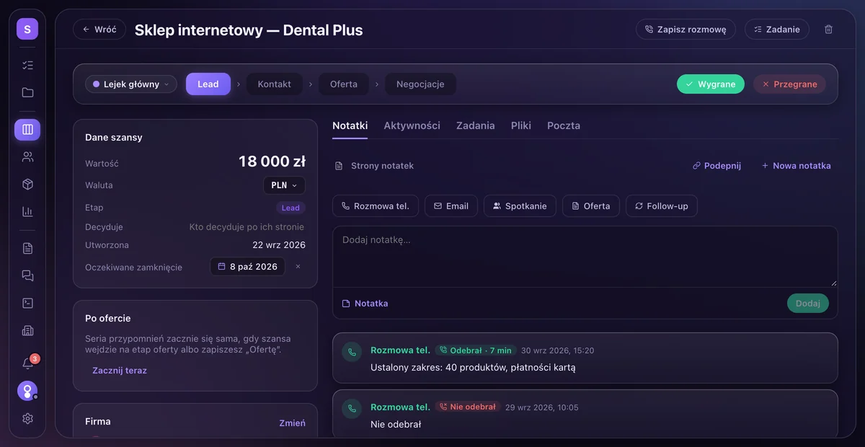The width and height of the screenshot is (865, 447).
Task: Select the Lead pipeline stage
Action: [x=208, y=84]
